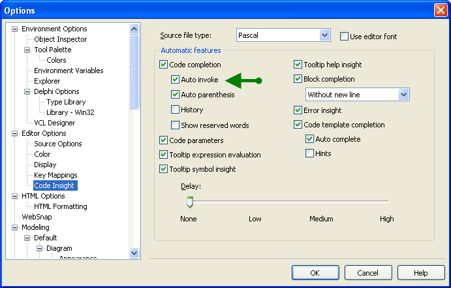Collapse the Environment Options tree node
The width and height of the screenshot is (451, 288).
15,29
